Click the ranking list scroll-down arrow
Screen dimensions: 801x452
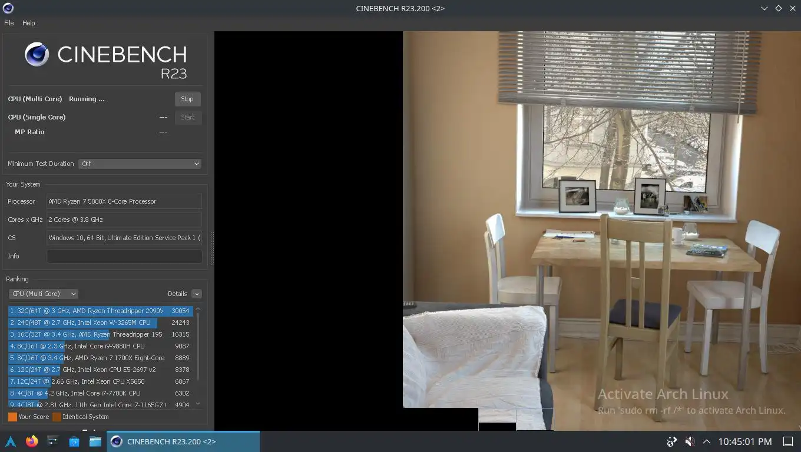click(198, 404)
